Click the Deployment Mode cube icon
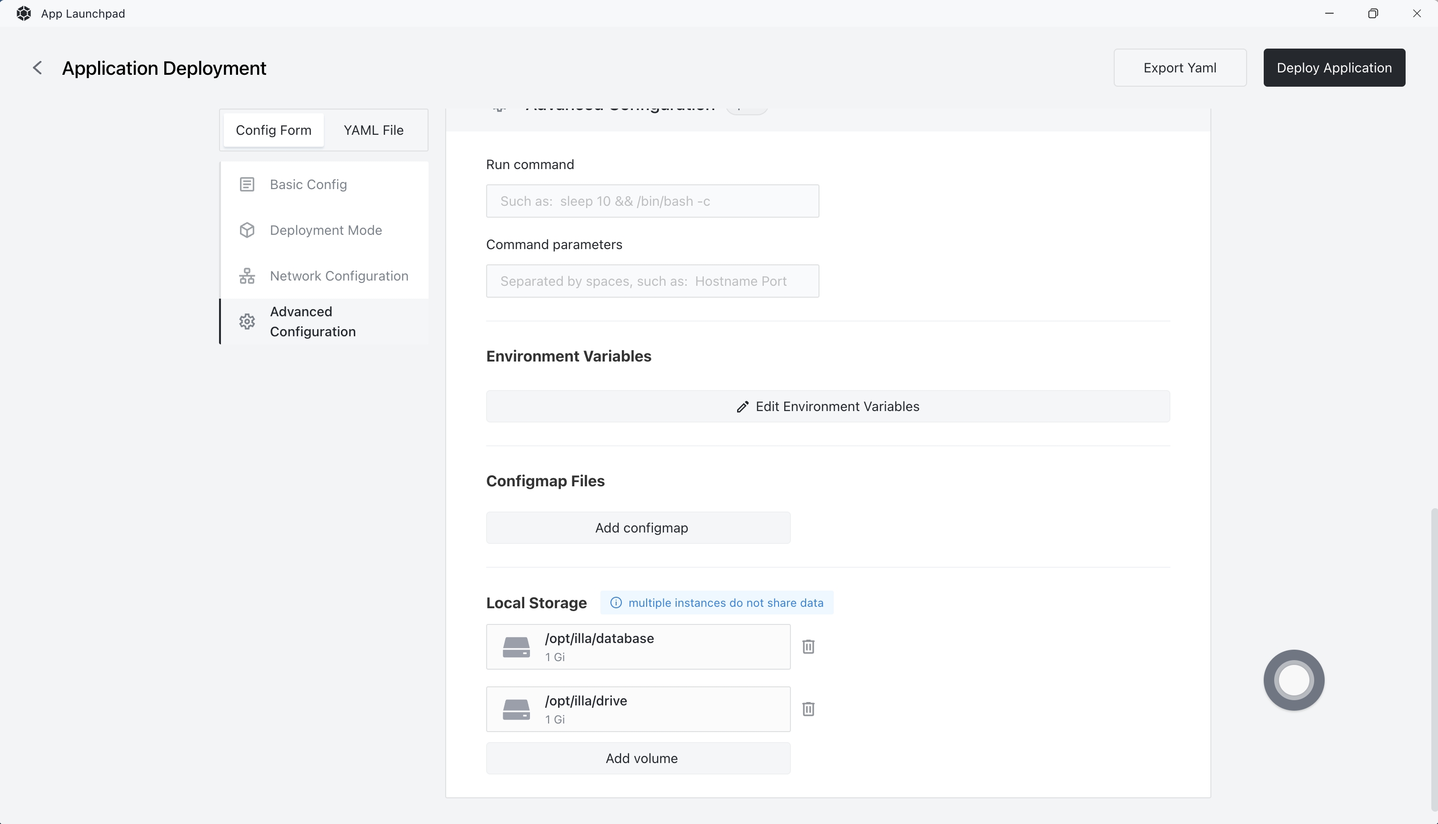This screenshot has height=824, width=1438. tap(247, 231)
